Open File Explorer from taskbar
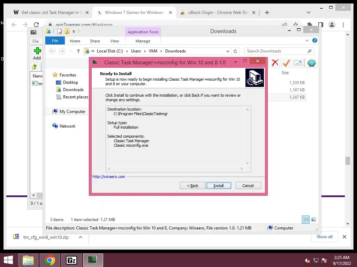The height and width of the screenshot is (267, 357). (28, 260)
